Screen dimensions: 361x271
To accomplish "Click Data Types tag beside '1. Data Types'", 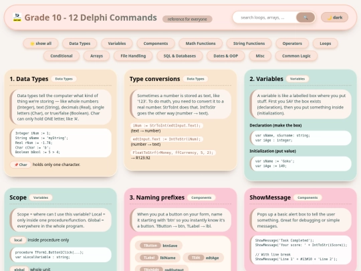I will pyautogui.click(x=64, y=79).
